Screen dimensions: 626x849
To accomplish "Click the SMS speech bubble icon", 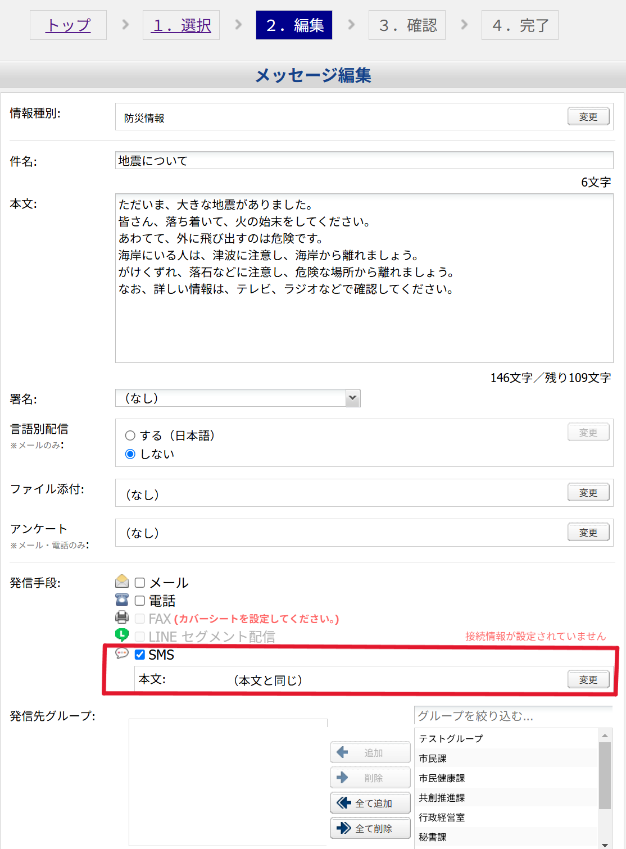I will click(121, 653).
